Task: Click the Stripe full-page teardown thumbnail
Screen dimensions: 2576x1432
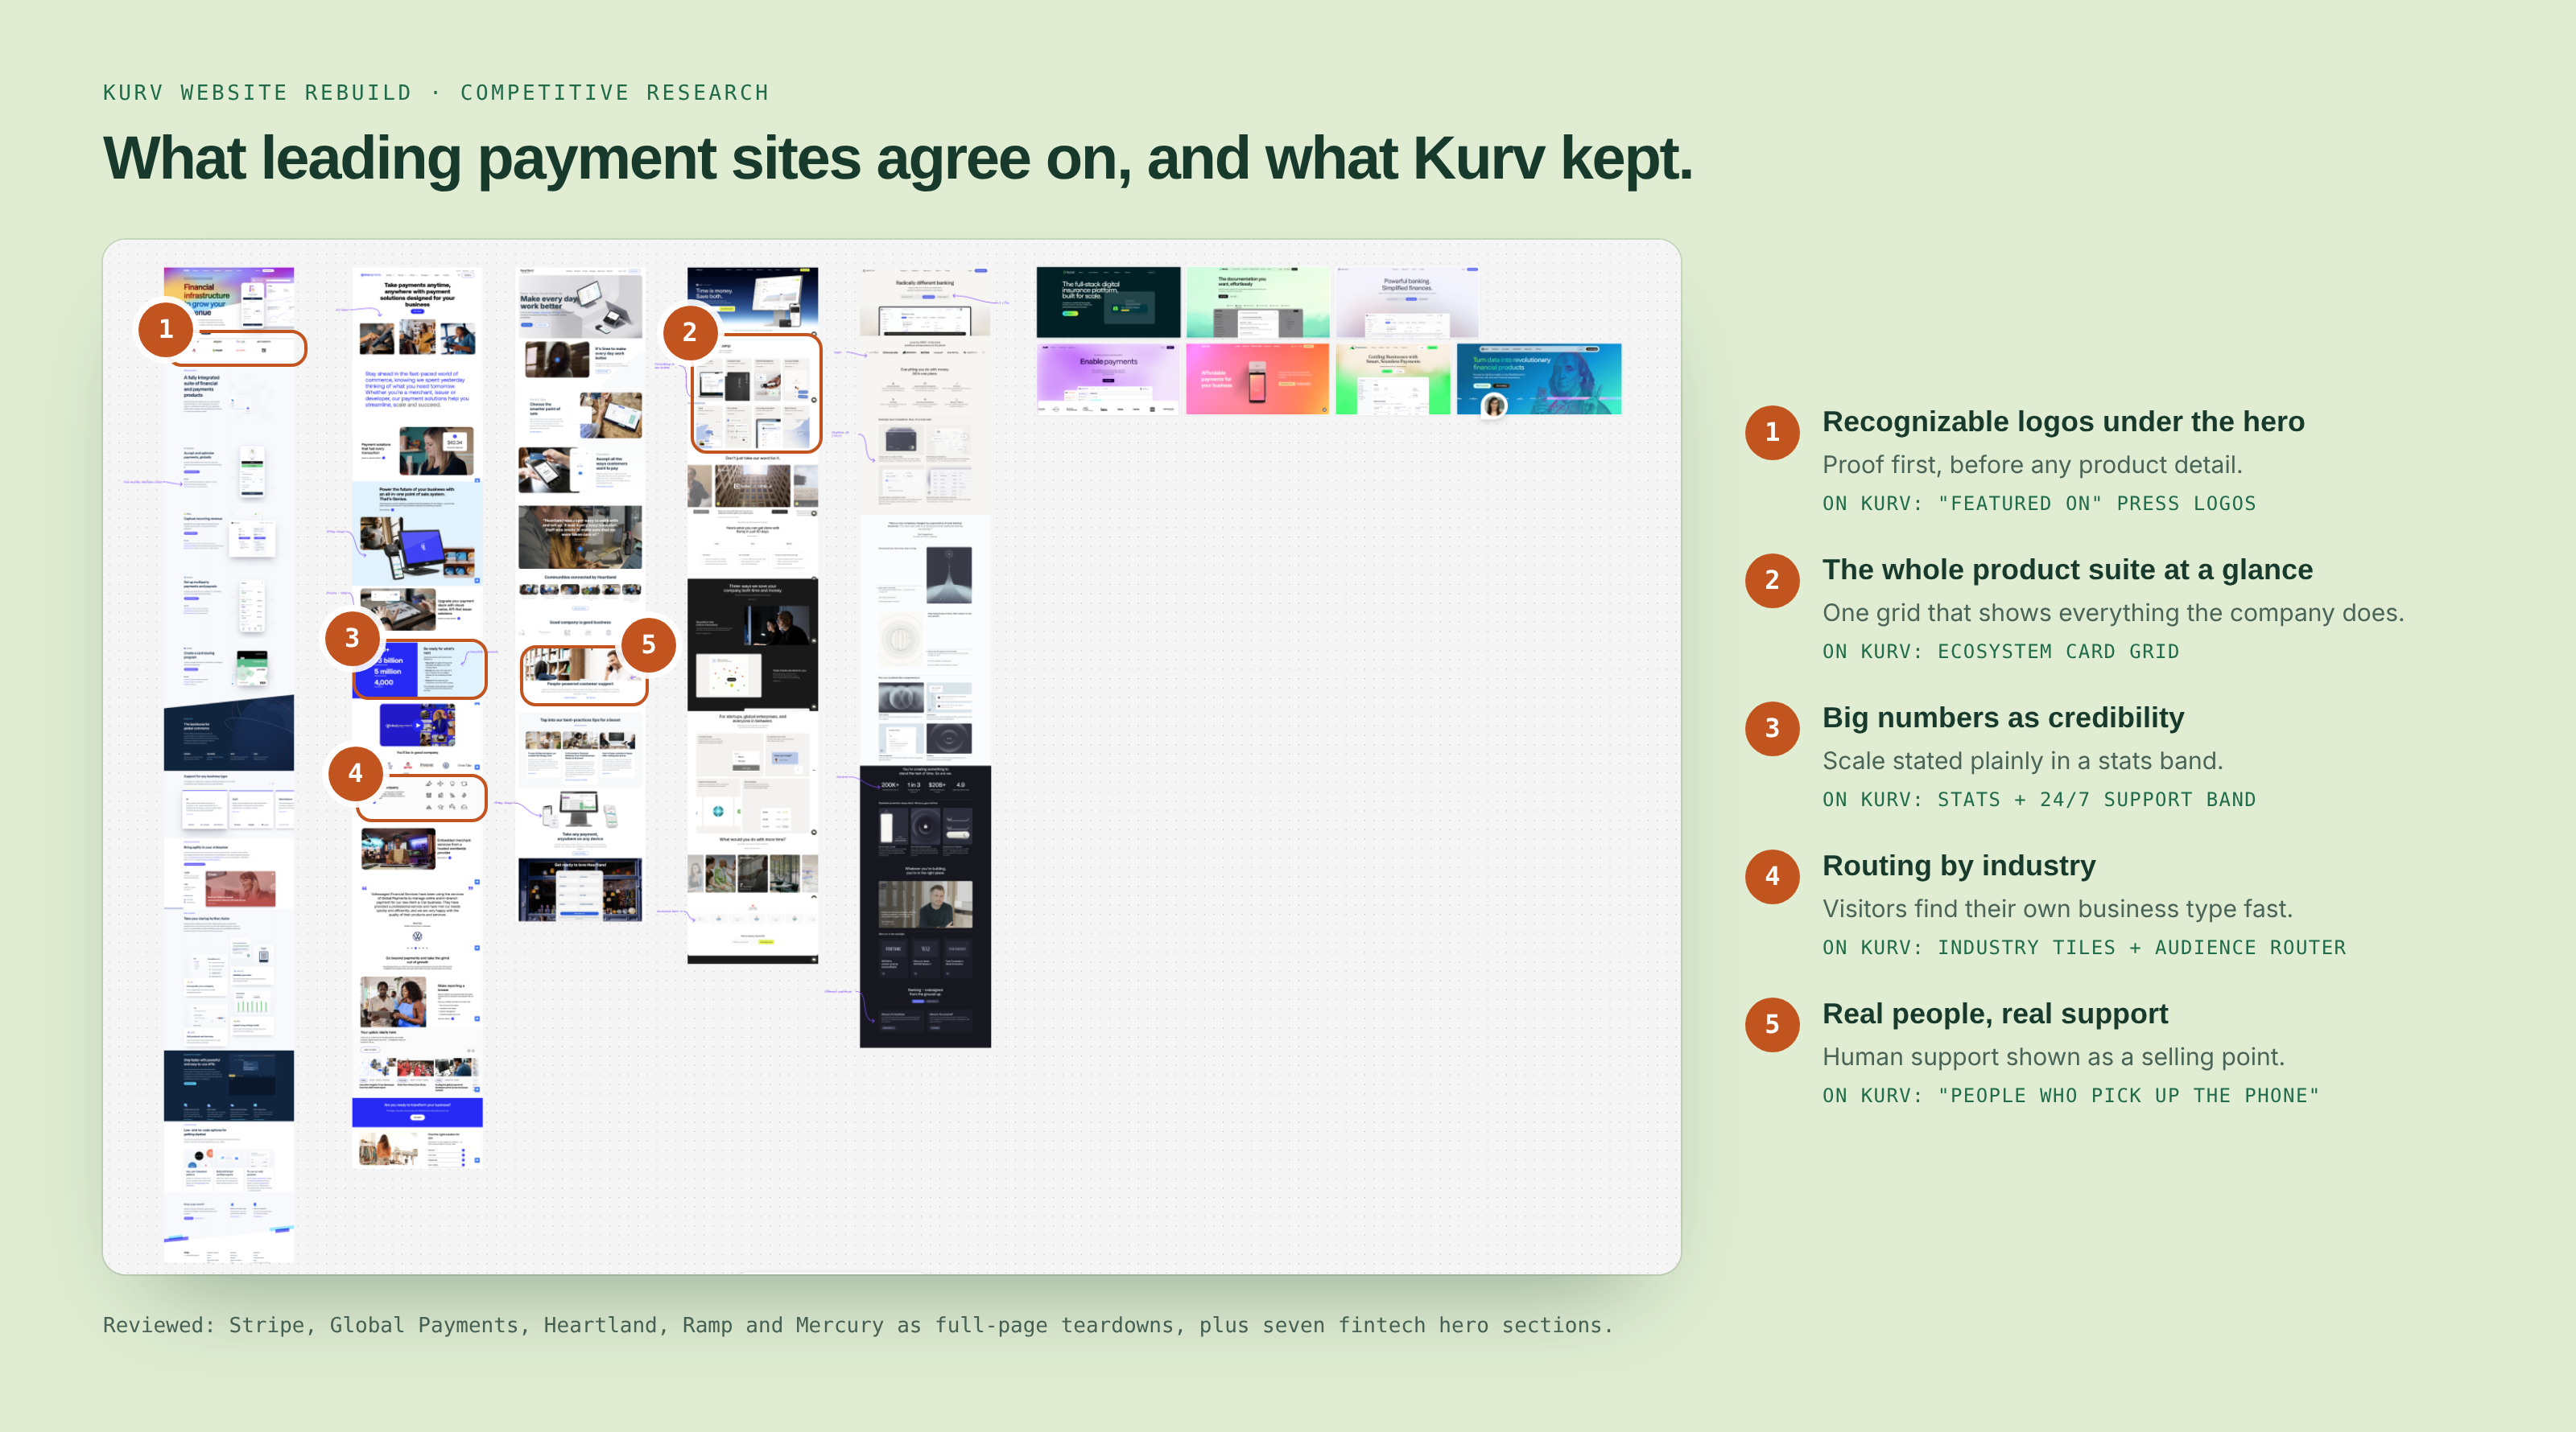Action: [x=229, y=764]
